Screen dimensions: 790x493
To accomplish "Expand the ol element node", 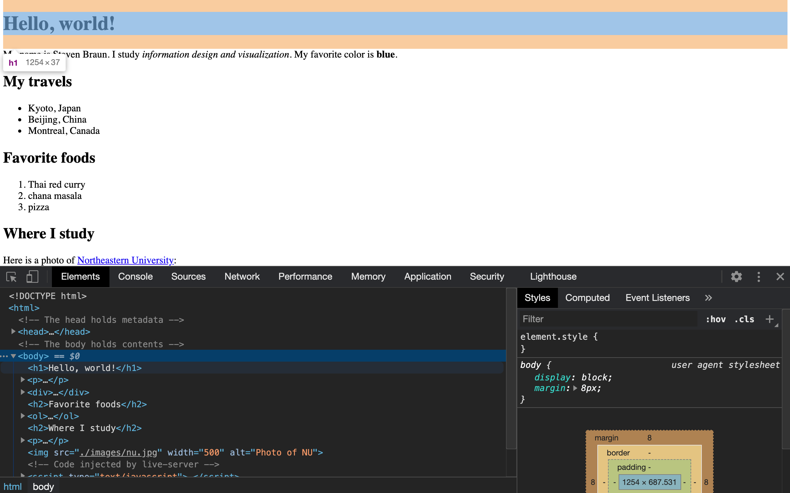I will (x=23, y=416).
